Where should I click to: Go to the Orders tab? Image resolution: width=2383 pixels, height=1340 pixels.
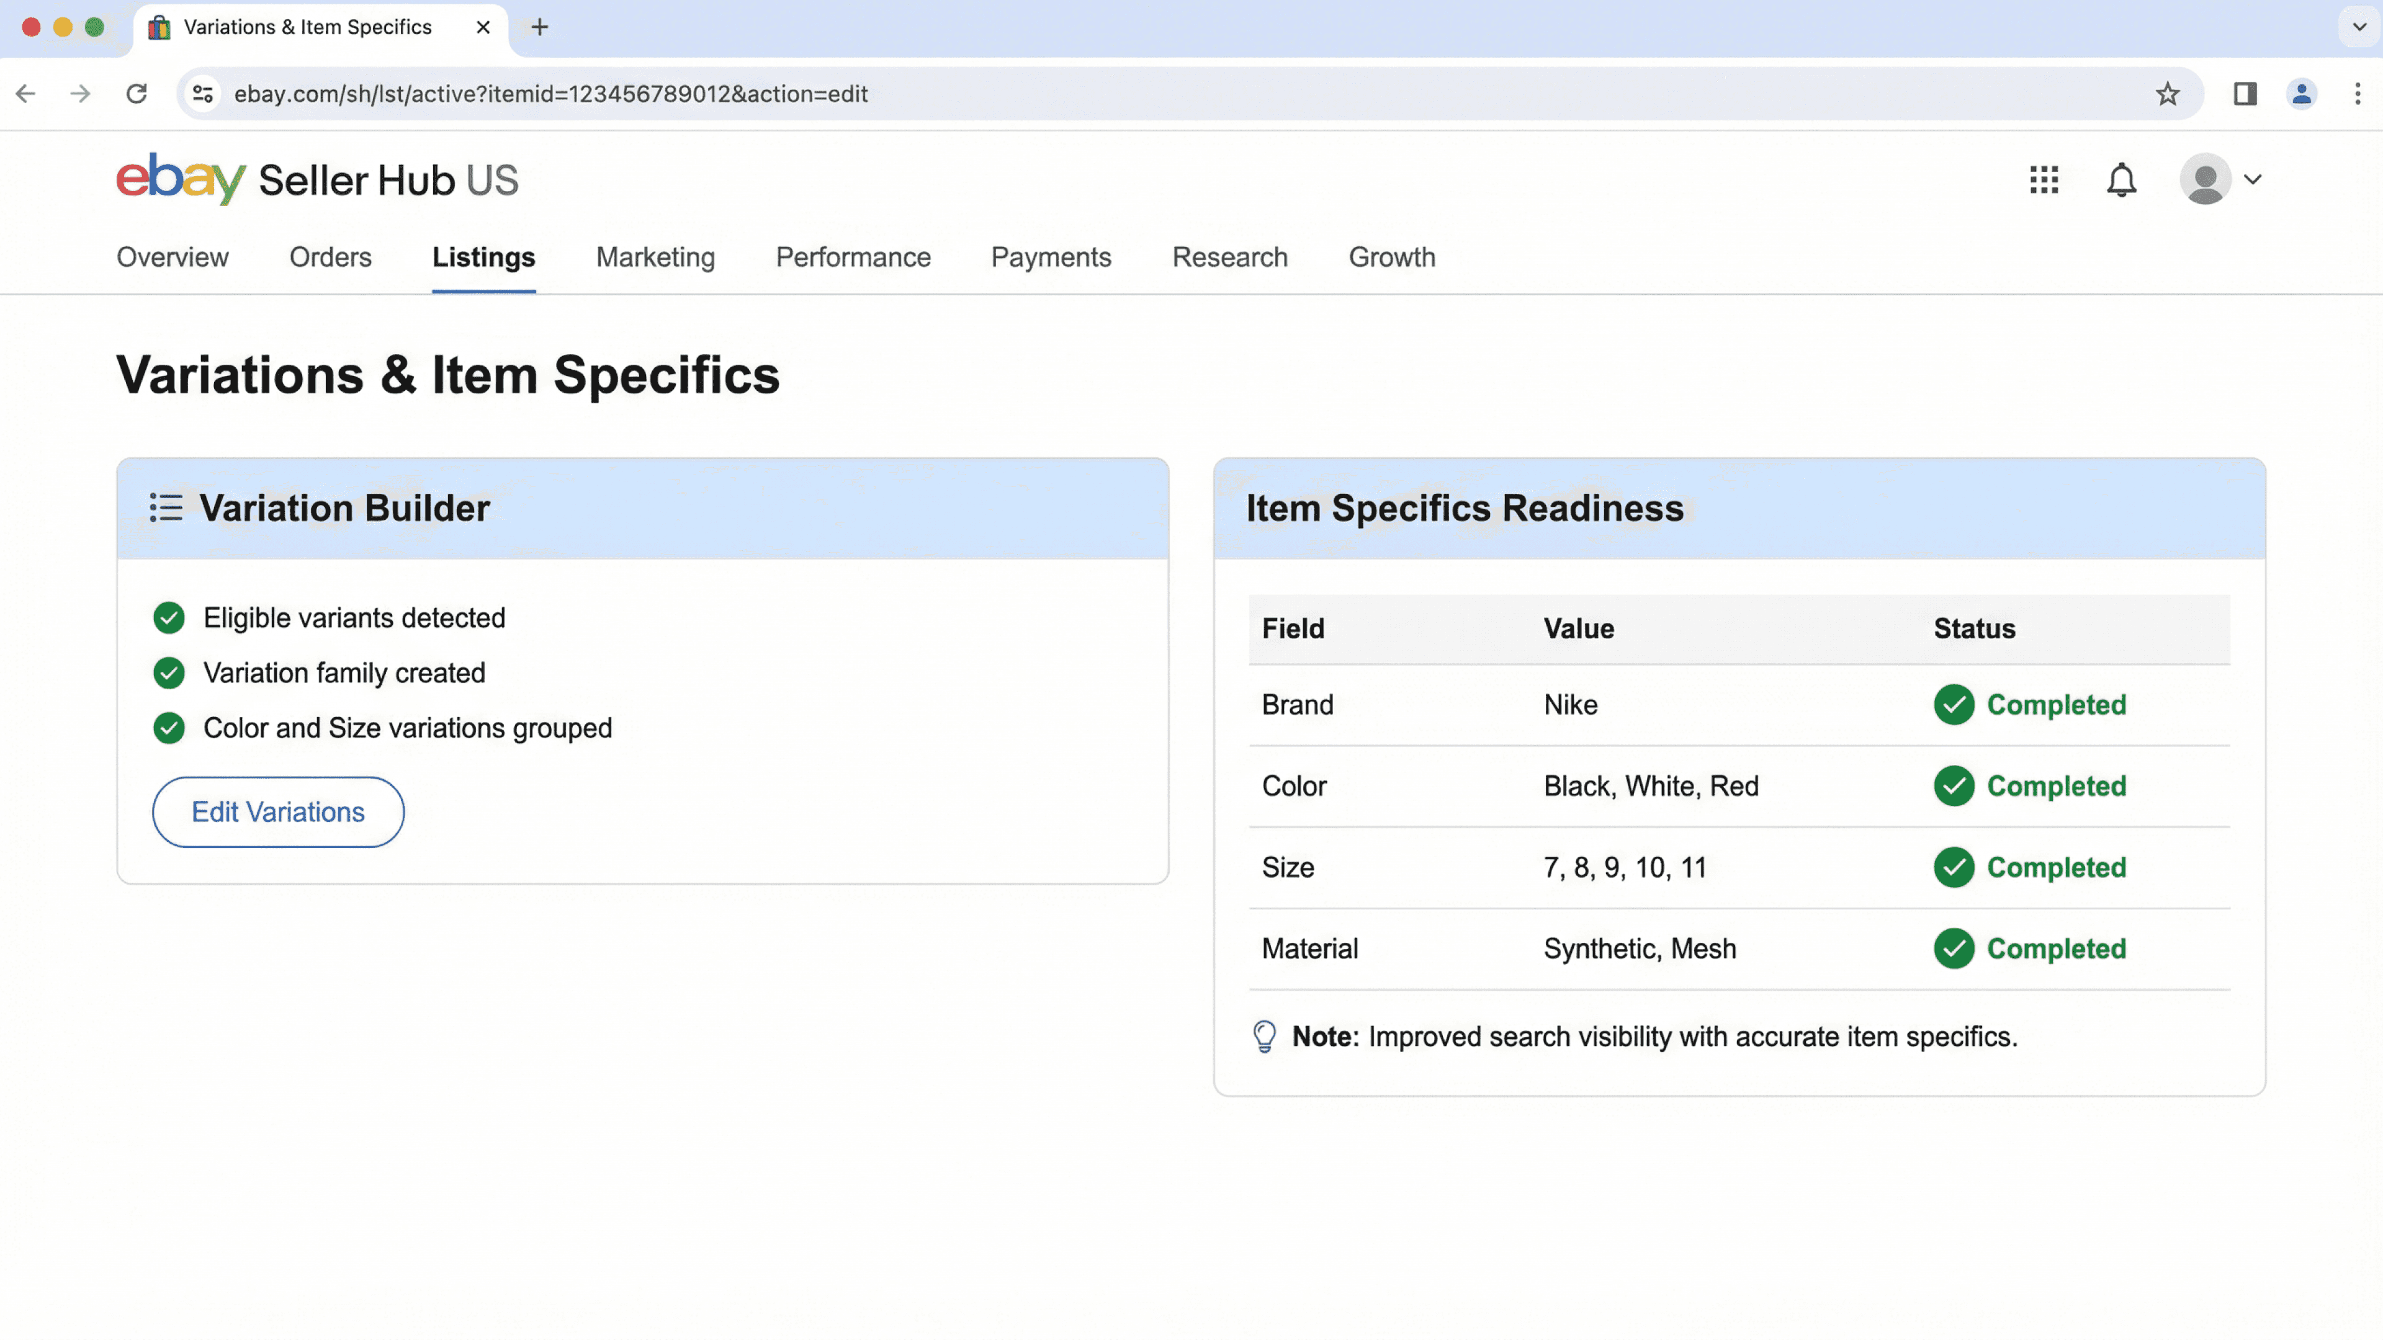pos(330,257)
